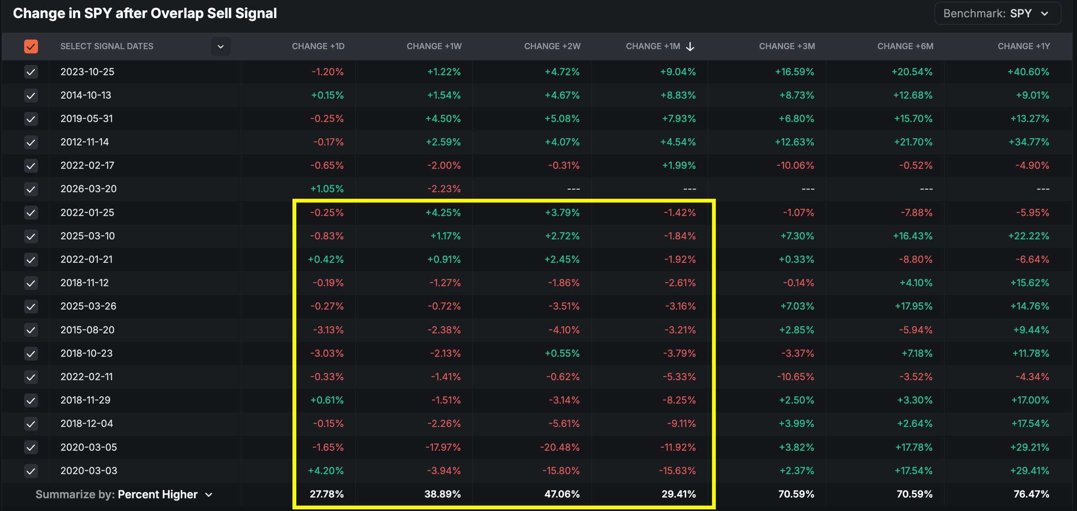This screenshot has width=1077, height=511.
Task: Uncheck the 2026-03-20 signal date row
Action: tap(31, 189)
